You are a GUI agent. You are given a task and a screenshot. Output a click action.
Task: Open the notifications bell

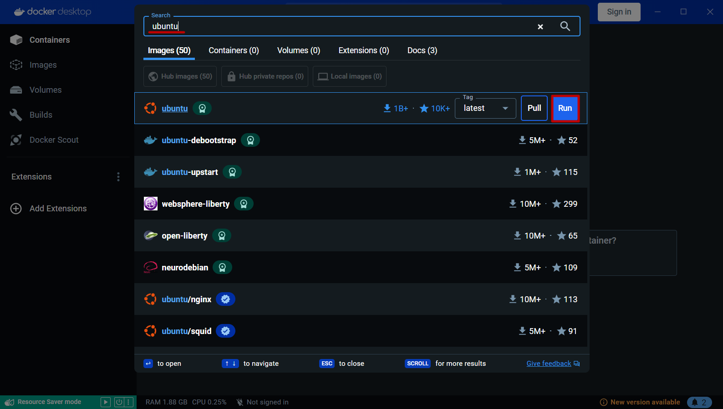(x=699, y=402)
